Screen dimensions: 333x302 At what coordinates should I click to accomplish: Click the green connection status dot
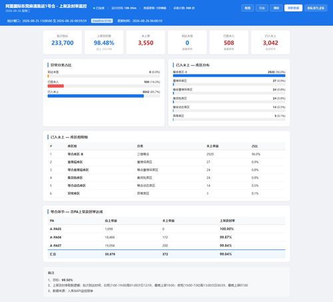[x=94, y=8]
